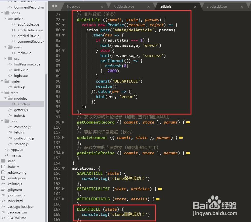This screenshot has width=251, height=222.
Task: Collapse the article folder in sidebar
Action: [x=5, y=18]
